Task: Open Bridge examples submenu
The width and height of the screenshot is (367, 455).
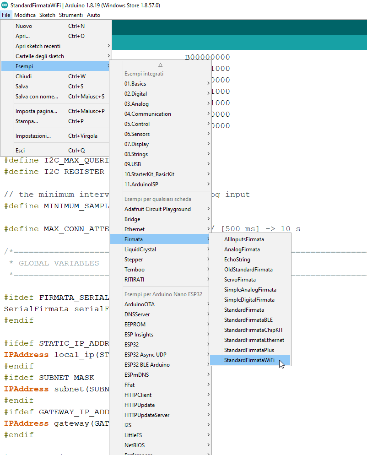Action: coord(161,219)
